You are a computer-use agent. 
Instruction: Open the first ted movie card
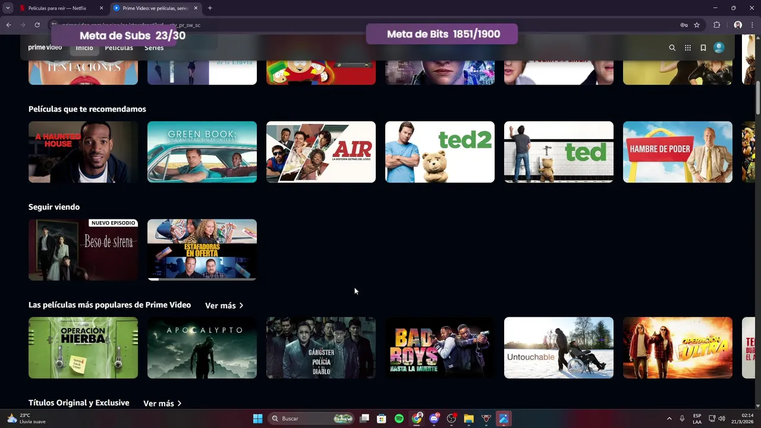(x=559, y=152)
